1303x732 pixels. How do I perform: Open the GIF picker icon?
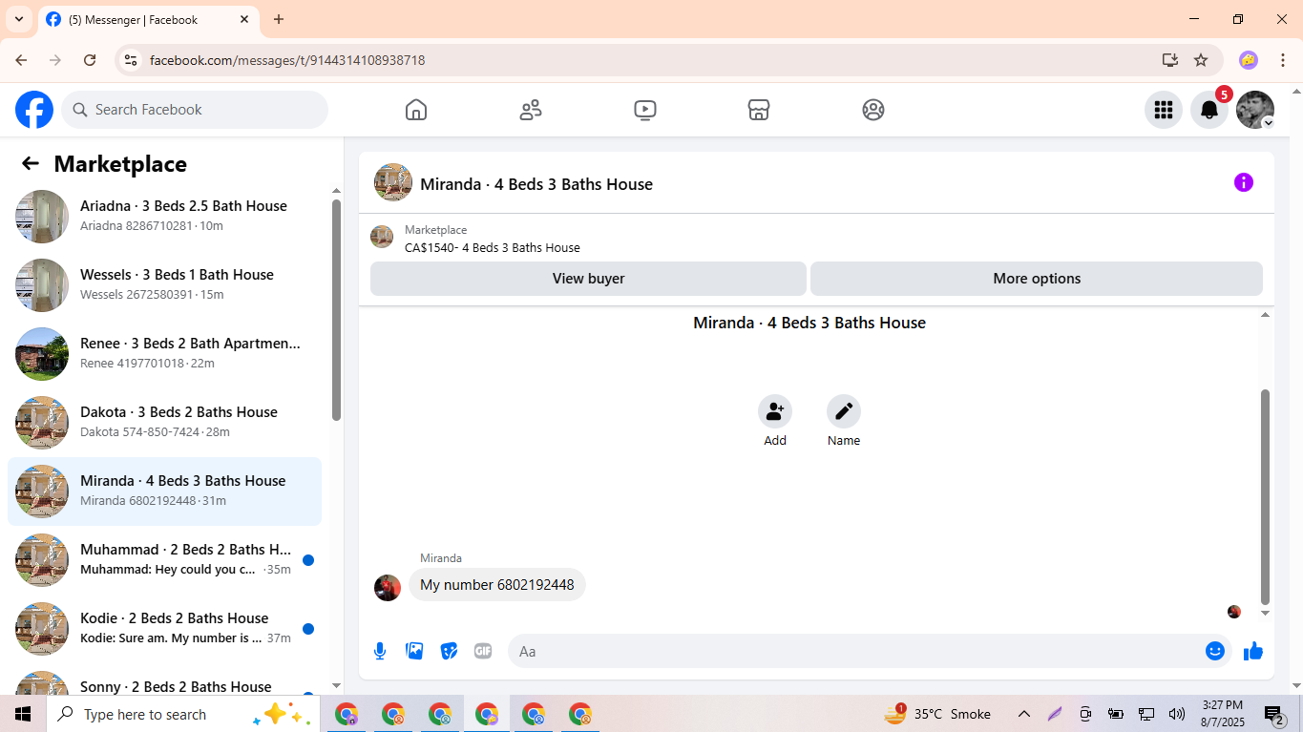tap(483, 651)
